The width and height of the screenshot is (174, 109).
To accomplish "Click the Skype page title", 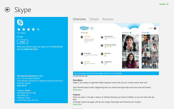I will [x=23, y=10].
